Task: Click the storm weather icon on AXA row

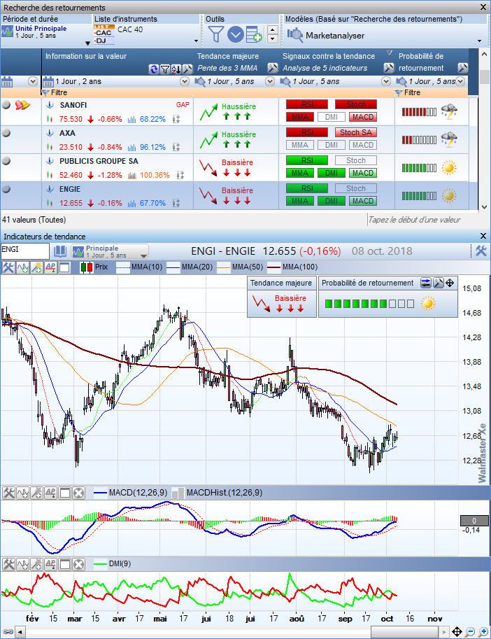Action: click(448, 140)
